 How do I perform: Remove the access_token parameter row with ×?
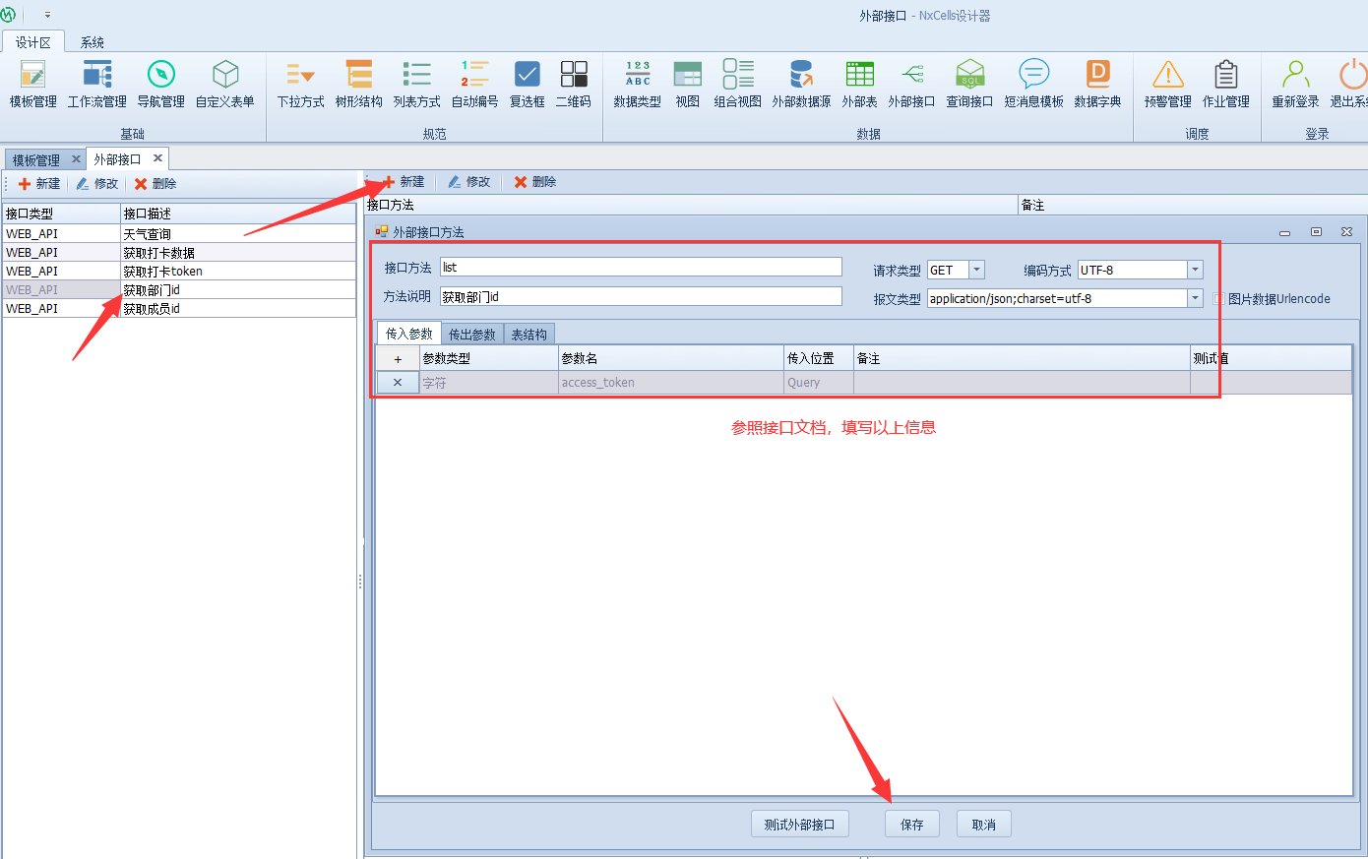(x=398, y=383)
